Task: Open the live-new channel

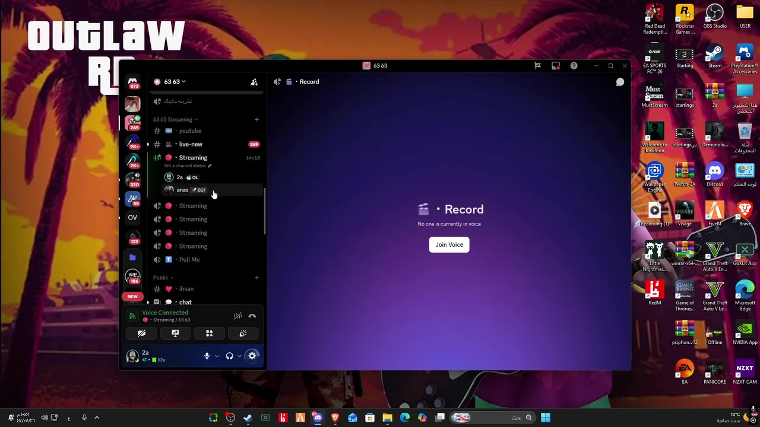Action: click(x=205, y=144)
